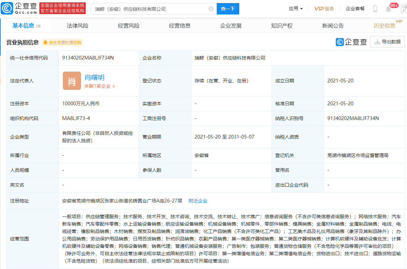Clear the search box with the X icon
This screenshot has height=269, width=407.
(x=211, y=9)
